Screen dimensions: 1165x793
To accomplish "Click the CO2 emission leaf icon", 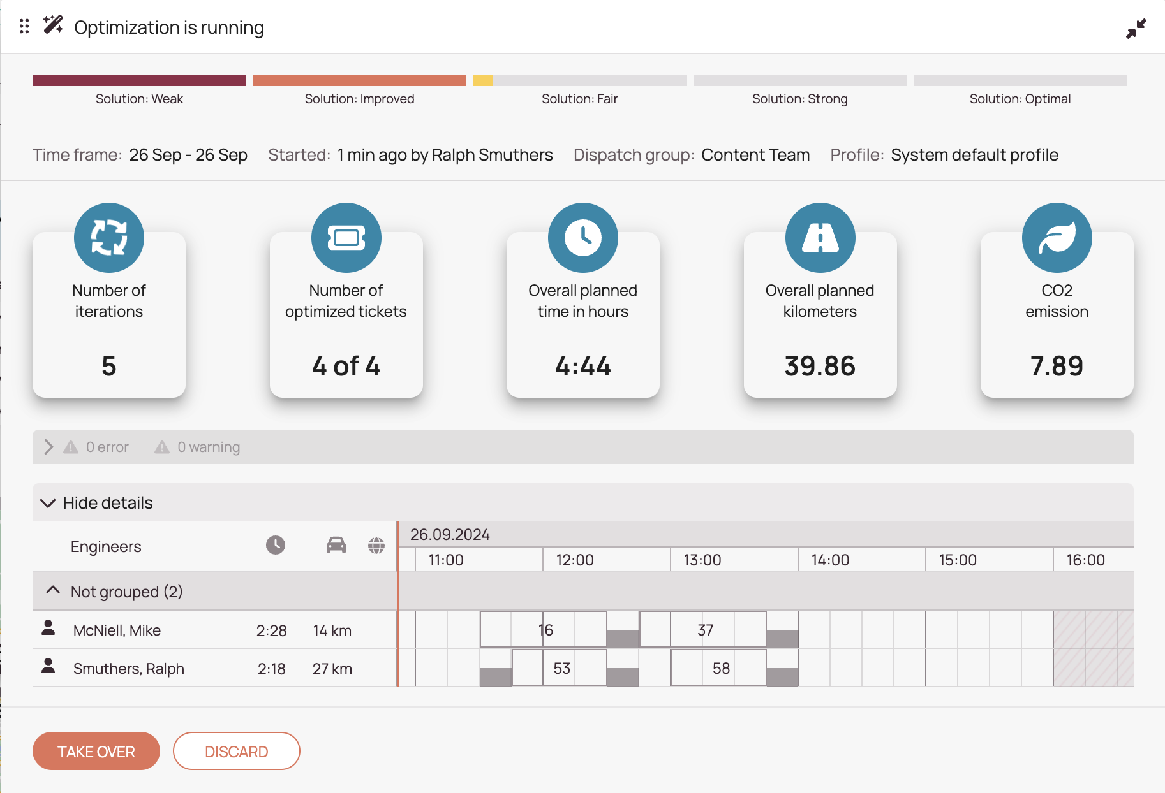I will pos(1057,236).
